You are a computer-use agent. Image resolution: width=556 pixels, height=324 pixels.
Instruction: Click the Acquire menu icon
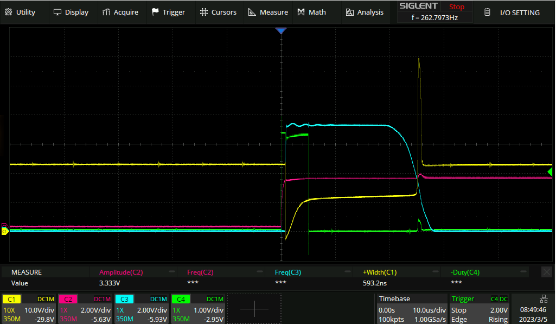pyautogui.click(x=106, y=12)
